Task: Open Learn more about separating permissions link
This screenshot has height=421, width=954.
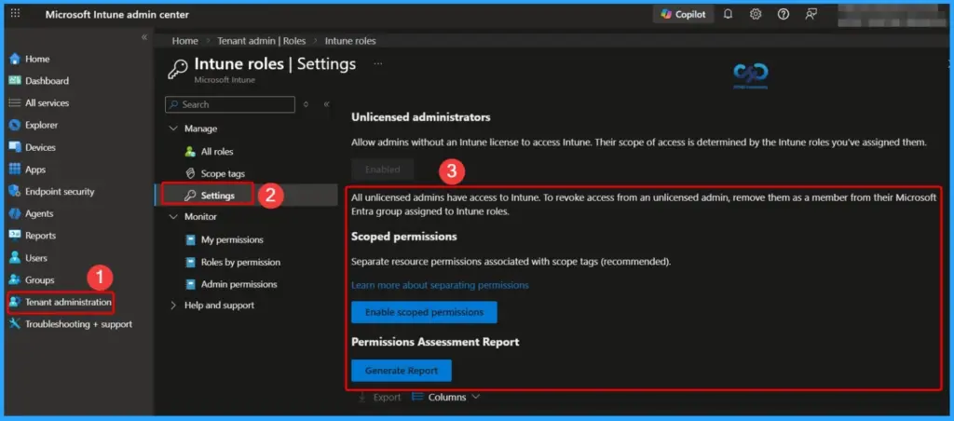Action: (440, 285)
